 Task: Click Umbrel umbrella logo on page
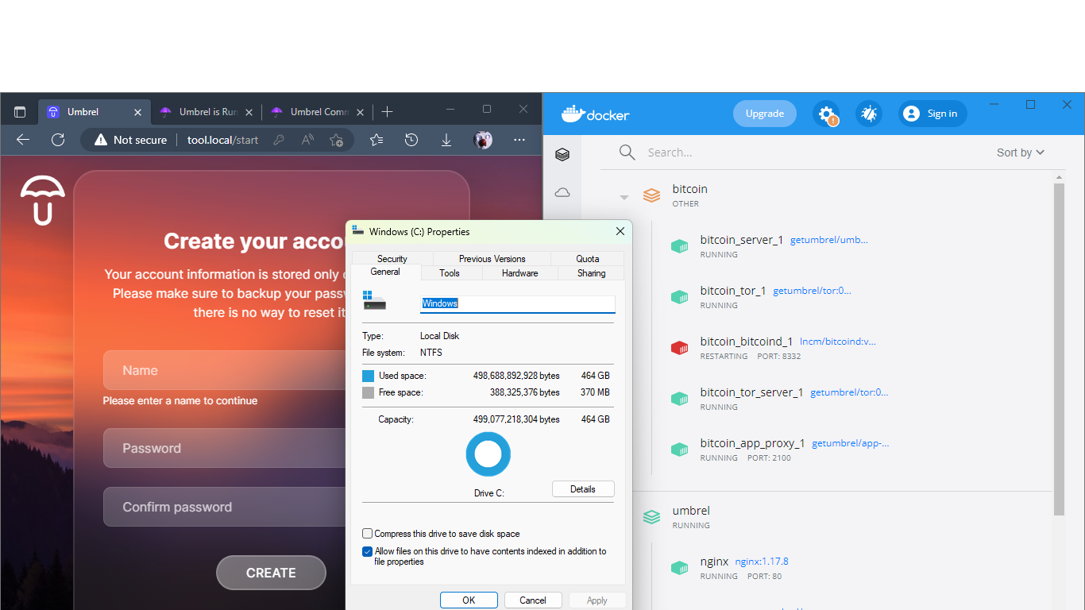coord(43,200)
